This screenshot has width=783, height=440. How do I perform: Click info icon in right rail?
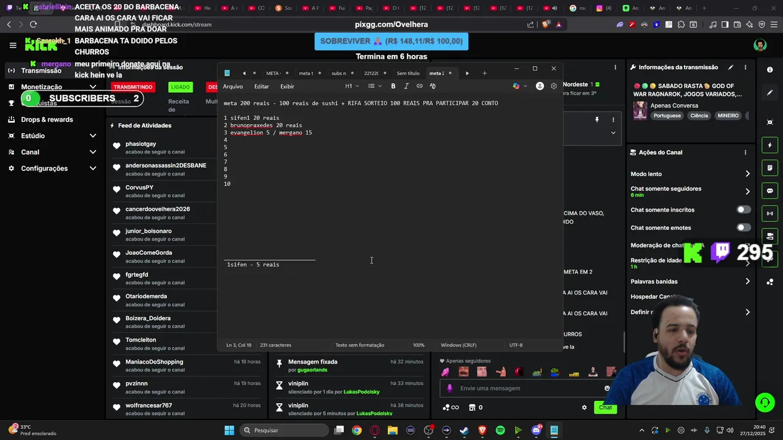point(770,70)
